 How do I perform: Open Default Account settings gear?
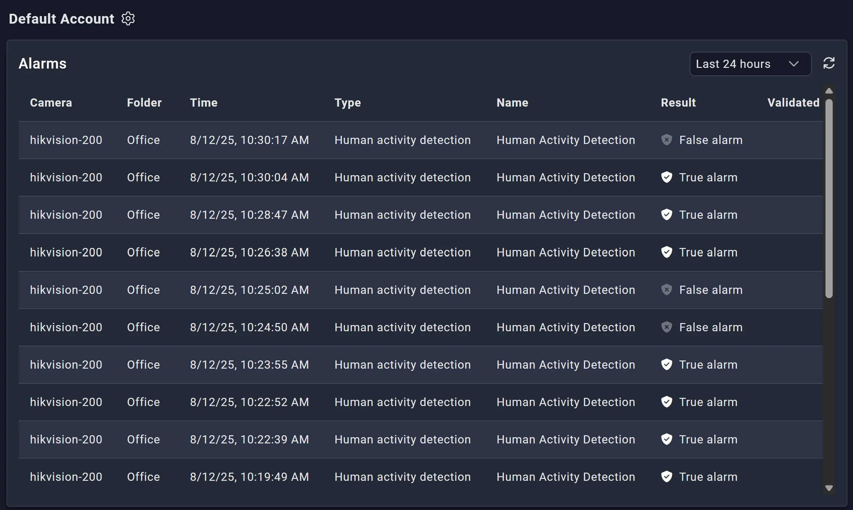pos(128,19)
